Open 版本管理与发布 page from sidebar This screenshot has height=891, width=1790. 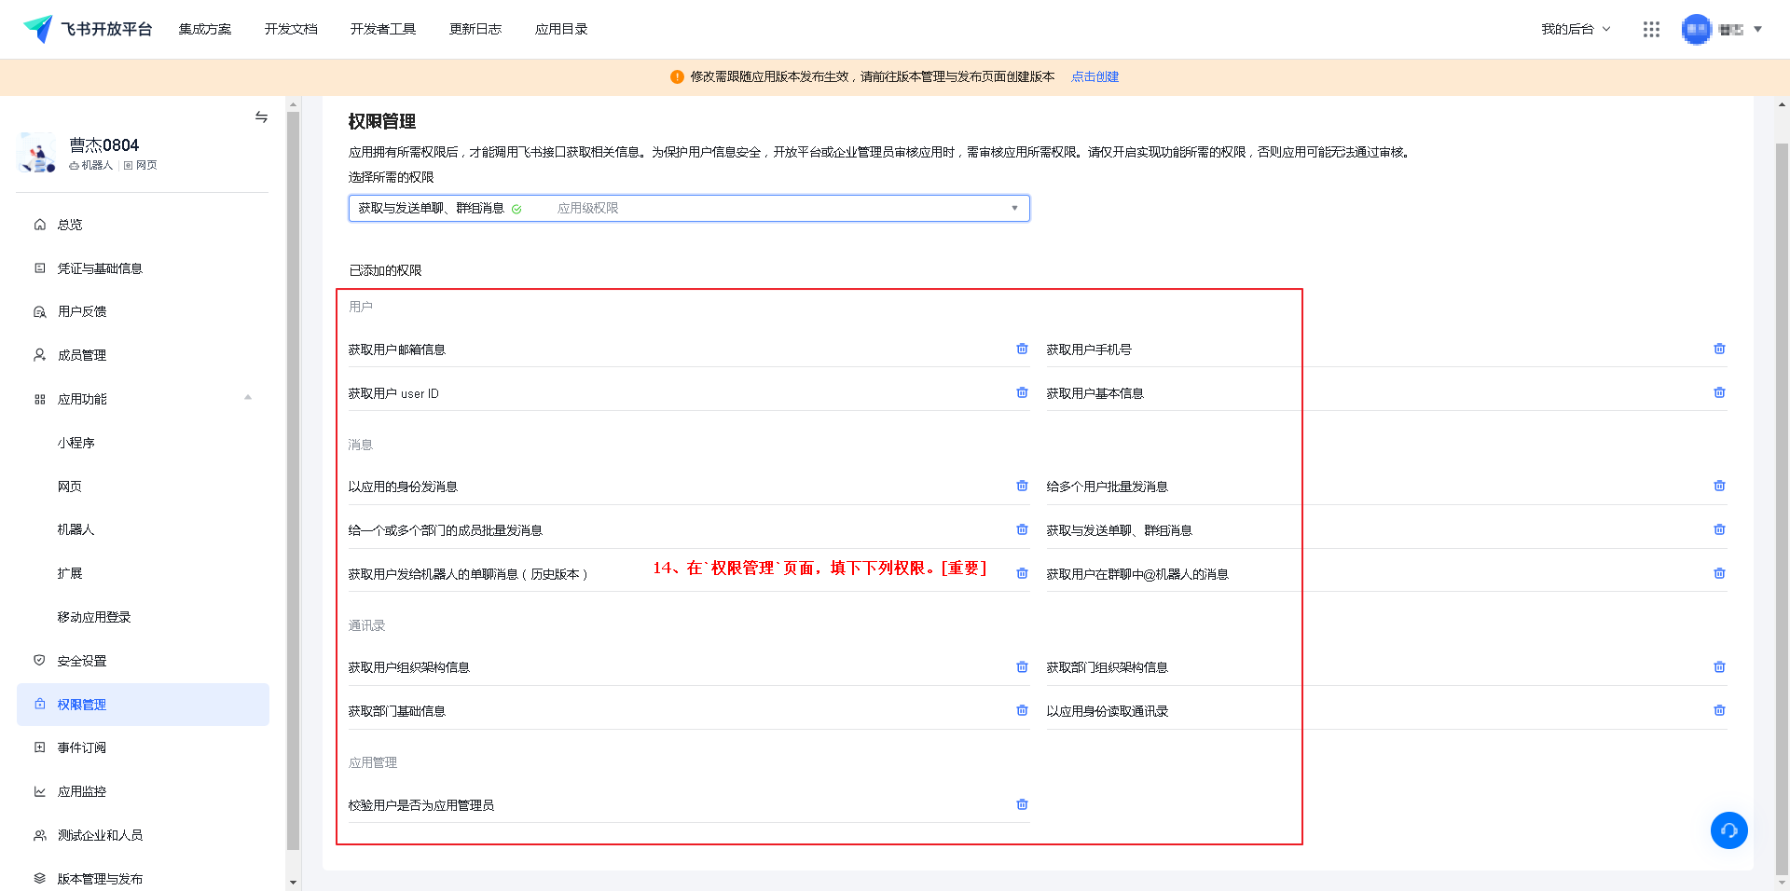click(100, 878)
